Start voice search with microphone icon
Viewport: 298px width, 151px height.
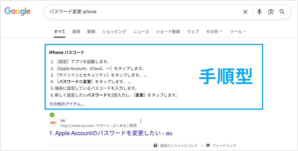pos(259,12)
